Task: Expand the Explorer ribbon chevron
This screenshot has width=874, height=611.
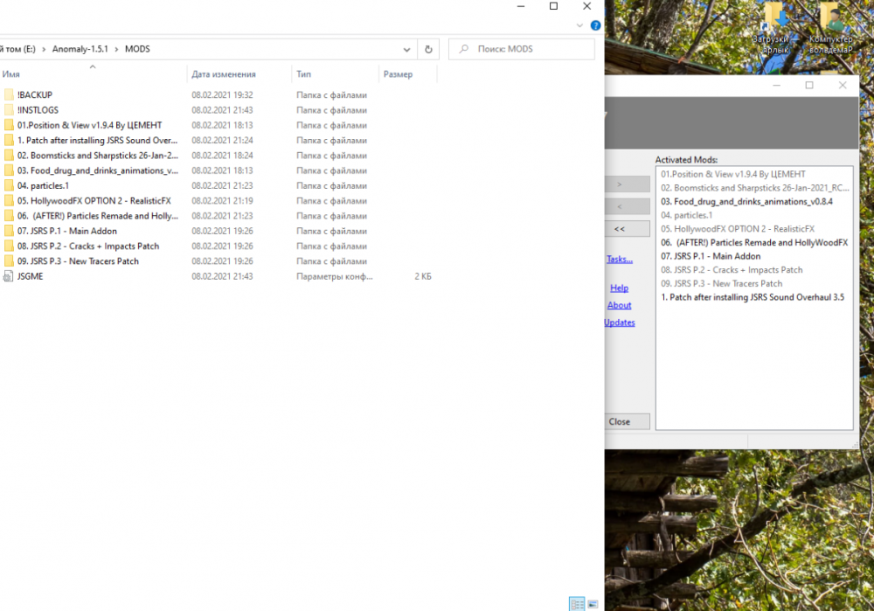Action: (579, 25)
